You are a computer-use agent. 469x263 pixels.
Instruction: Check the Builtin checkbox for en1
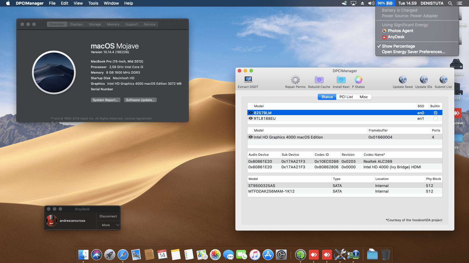tap(436, 118)
